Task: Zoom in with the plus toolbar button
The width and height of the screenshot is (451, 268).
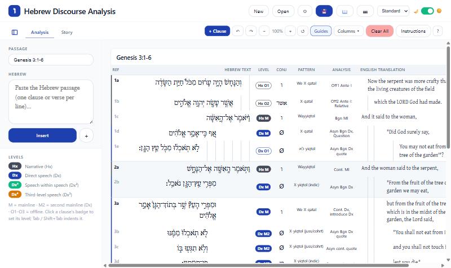Action: 290,31
